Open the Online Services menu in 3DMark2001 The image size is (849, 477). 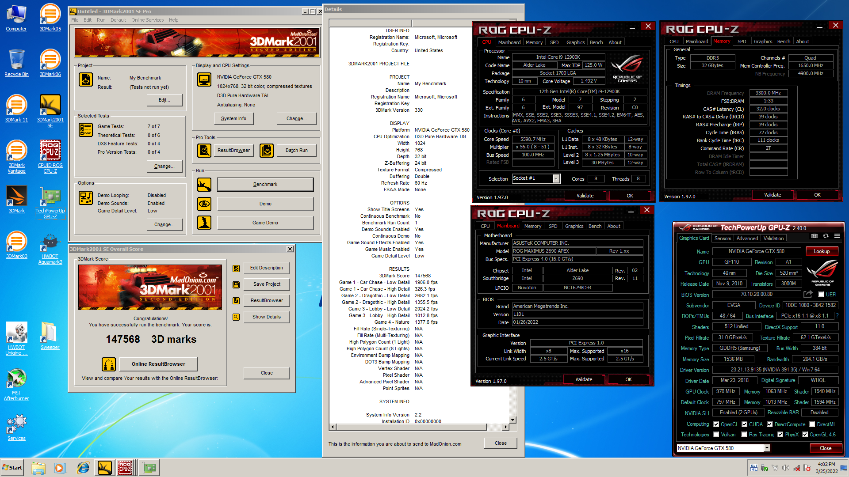tap(147, 20)
